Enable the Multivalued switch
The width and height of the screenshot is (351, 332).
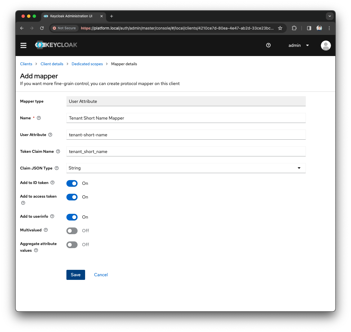point(72,231)
